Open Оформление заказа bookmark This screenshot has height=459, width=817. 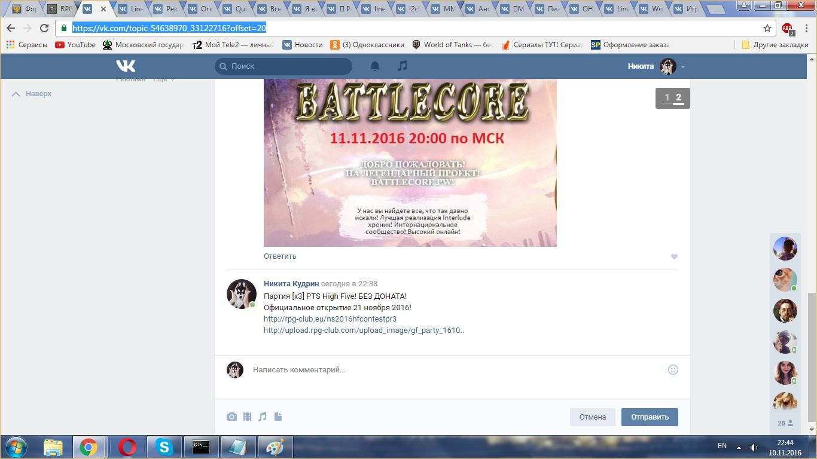[x=630, y=45]
